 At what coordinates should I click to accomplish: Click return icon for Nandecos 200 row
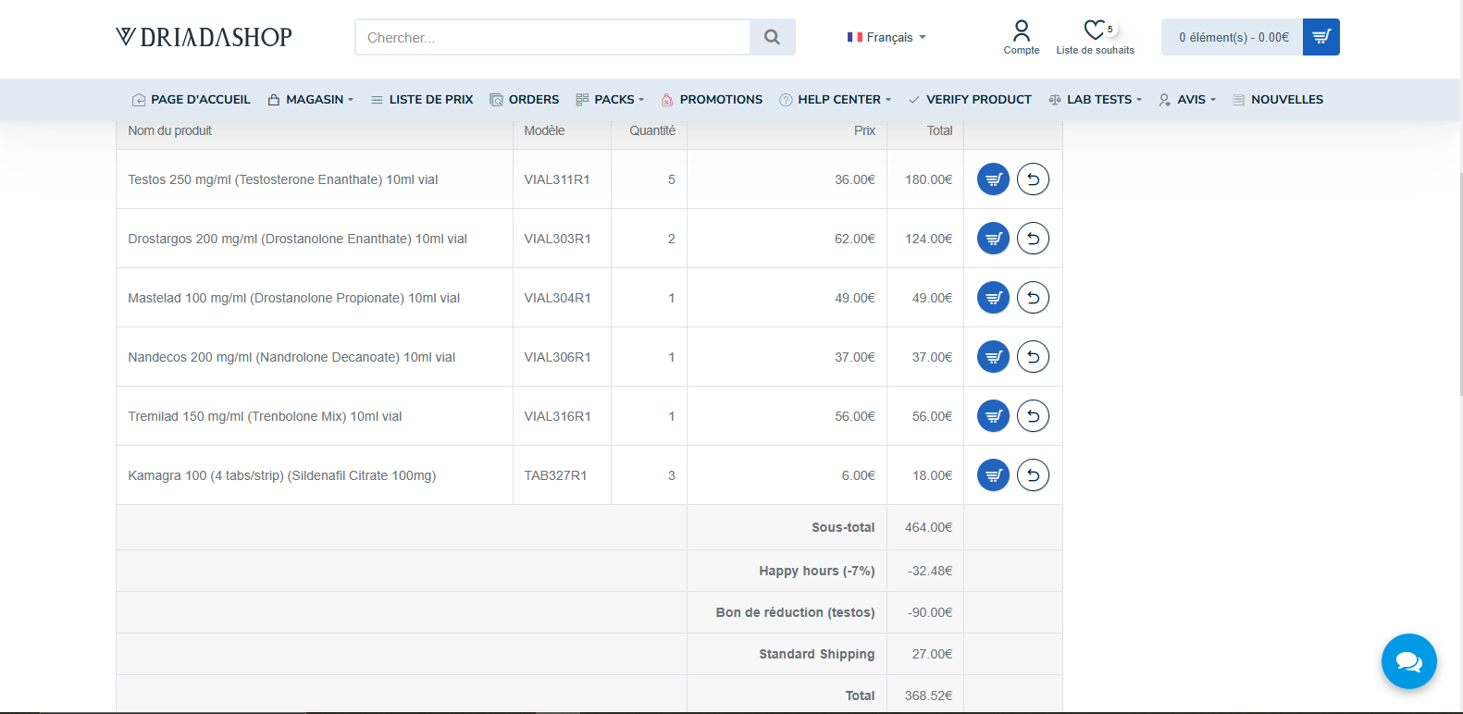tap(1033, 357)
